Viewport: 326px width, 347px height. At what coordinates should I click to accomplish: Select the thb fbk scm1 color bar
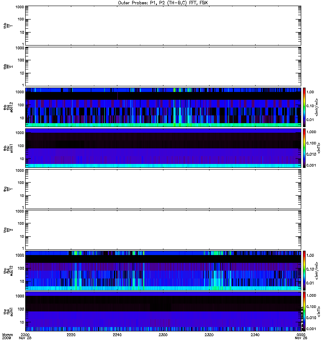[304, 148]
